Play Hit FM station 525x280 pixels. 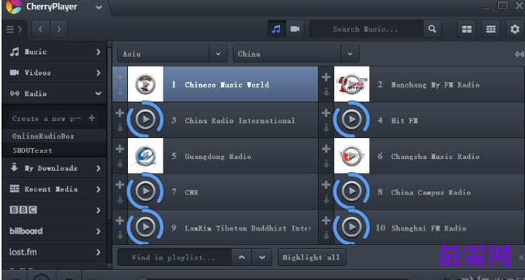[x=351, y=119]
